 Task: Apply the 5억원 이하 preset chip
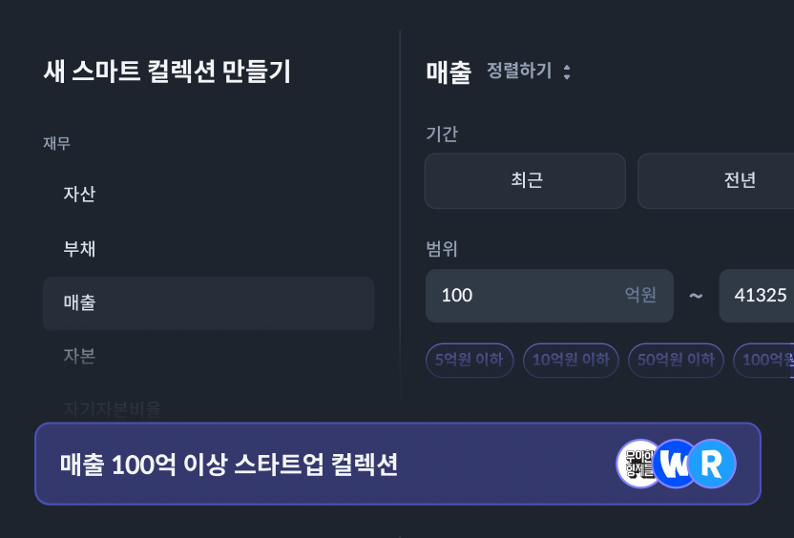click(x=470, y=361)
